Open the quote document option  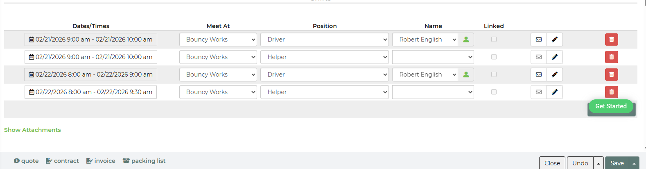click(x=26, y=161)
